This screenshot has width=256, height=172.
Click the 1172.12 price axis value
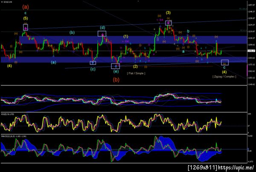(x=252, y=65)
